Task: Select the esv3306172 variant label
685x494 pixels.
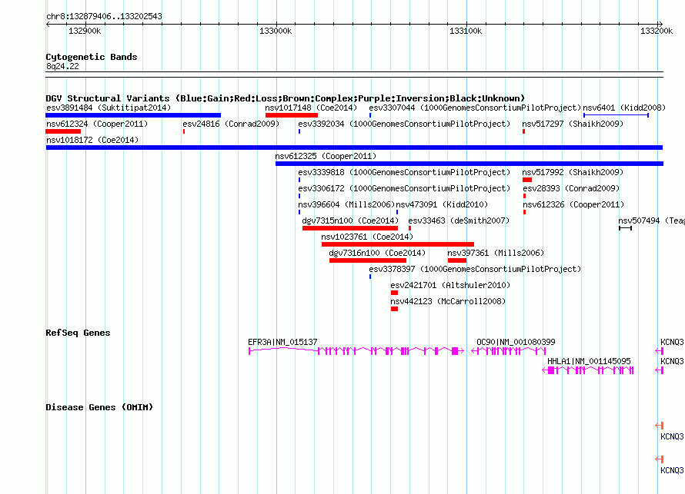Action: coord(404,188)
